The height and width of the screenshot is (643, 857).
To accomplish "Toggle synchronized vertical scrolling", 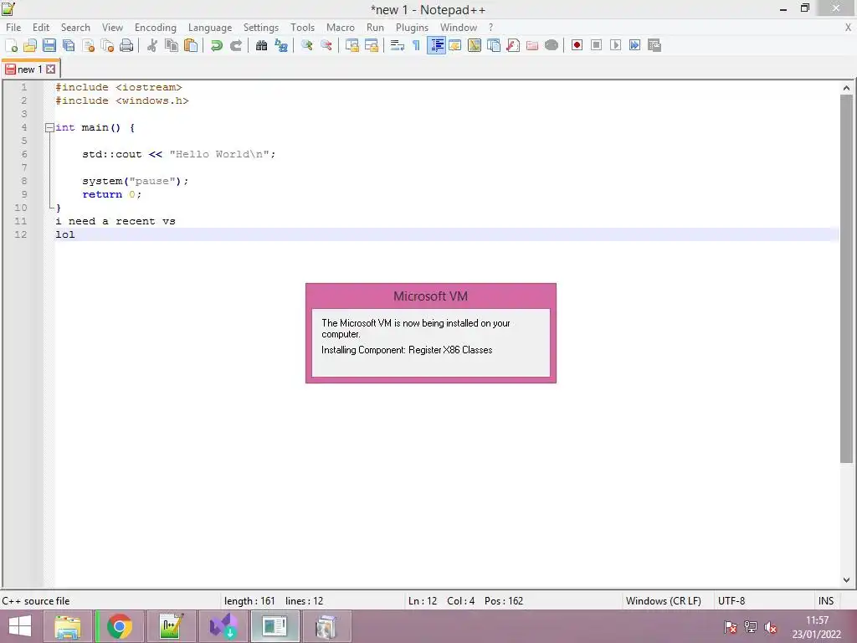I will pos(352,45).
